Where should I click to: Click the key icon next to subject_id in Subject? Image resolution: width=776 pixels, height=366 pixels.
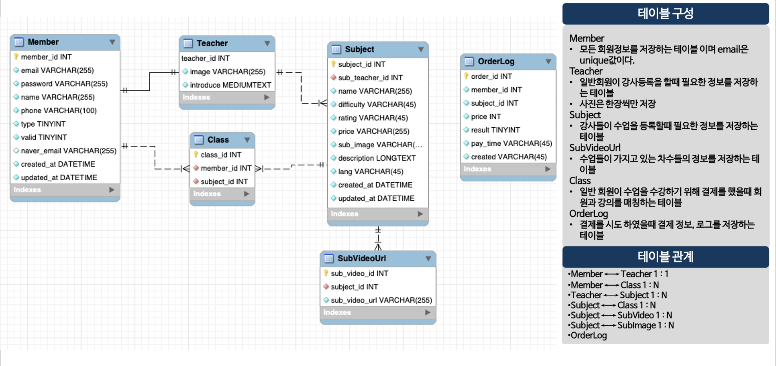pos(334,64)
